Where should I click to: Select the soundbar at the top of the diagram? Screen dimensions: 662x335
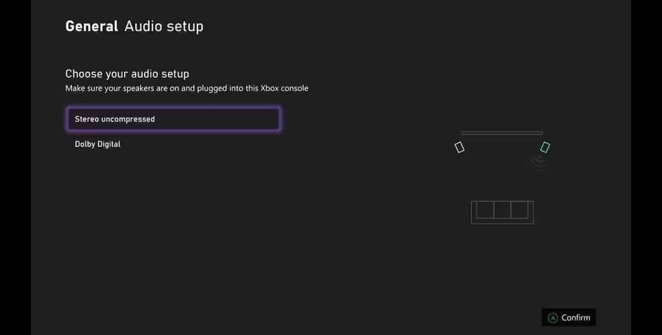[x=501, y=133]
